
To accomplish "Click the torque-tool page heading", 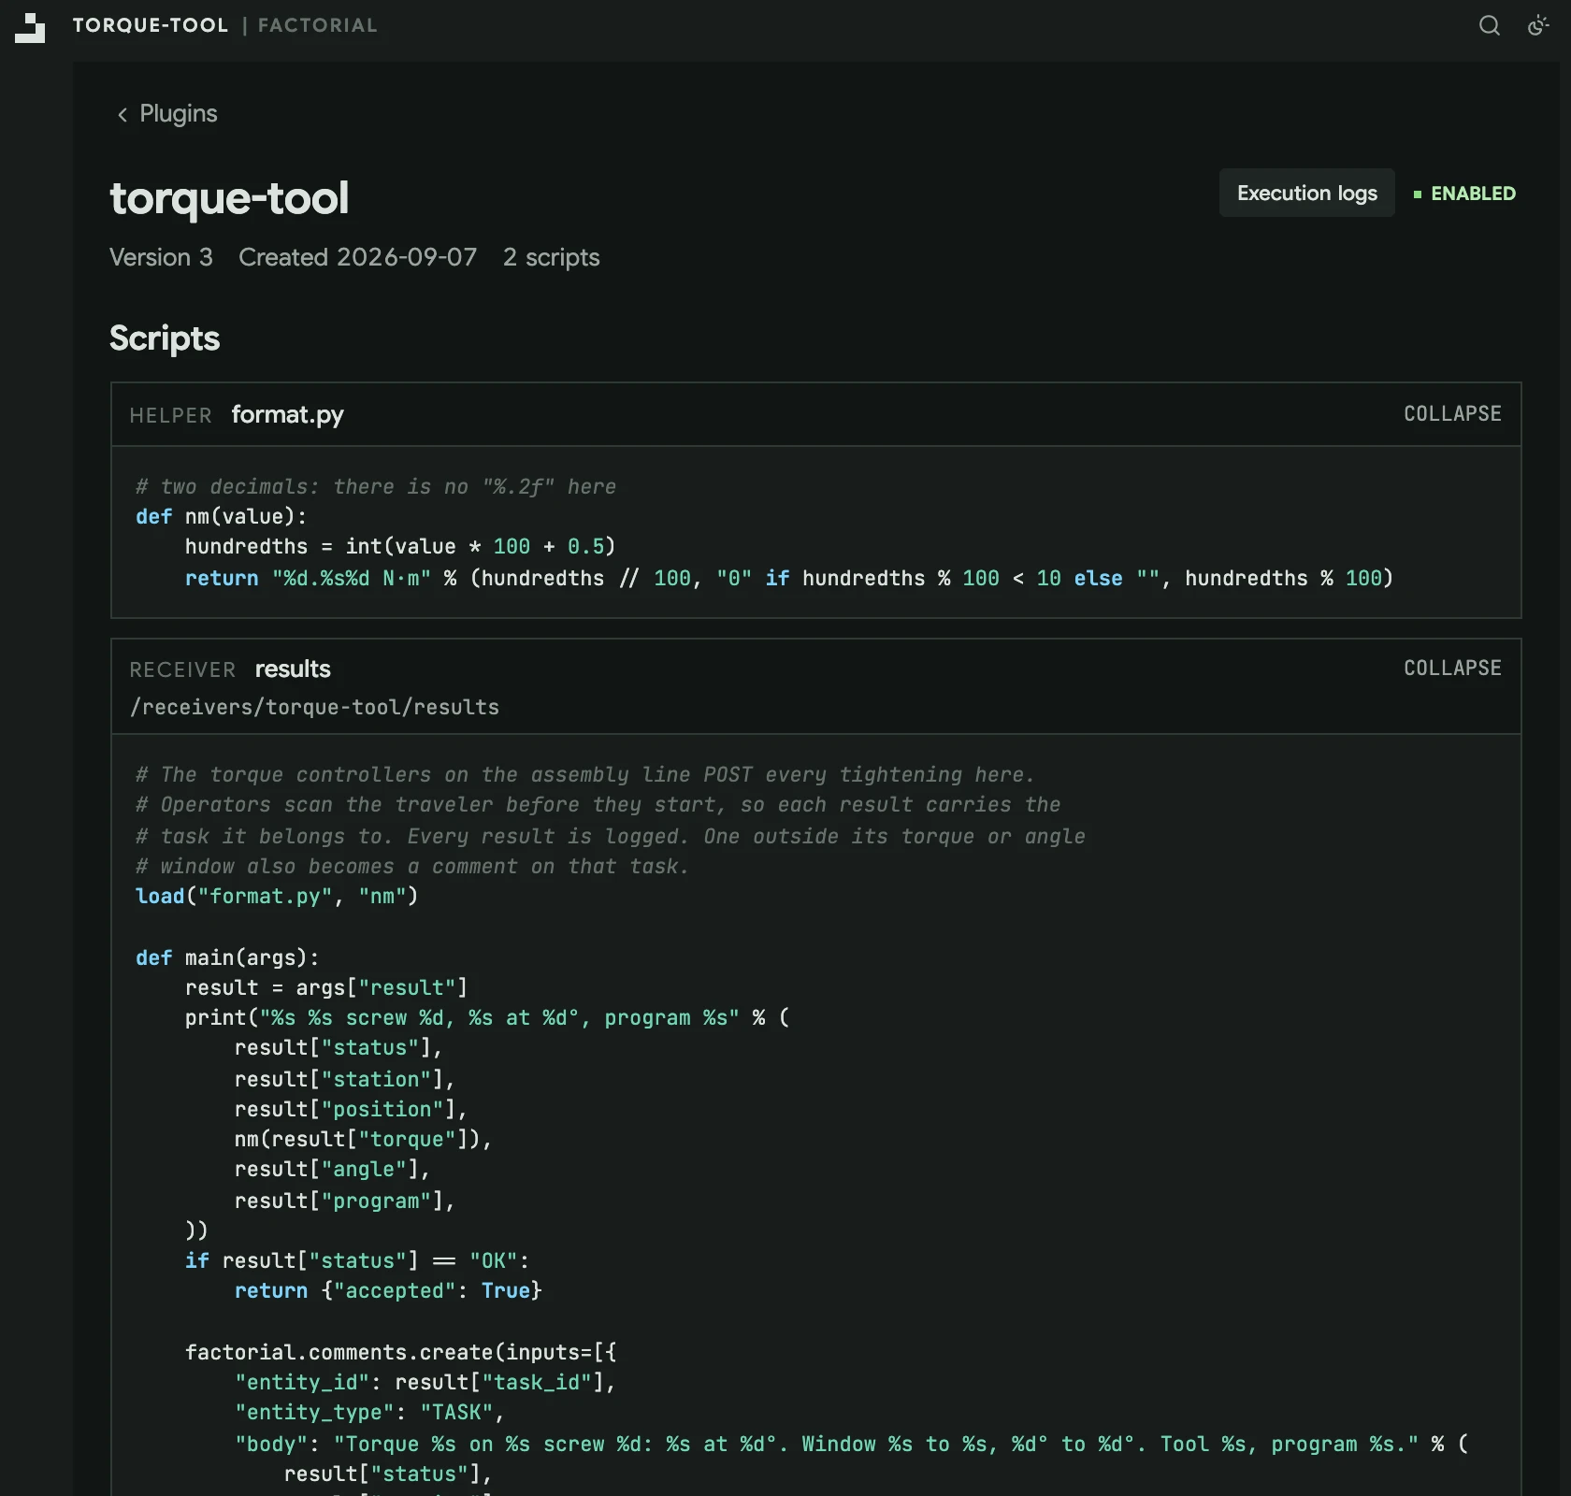I will (x=229, y=198).
